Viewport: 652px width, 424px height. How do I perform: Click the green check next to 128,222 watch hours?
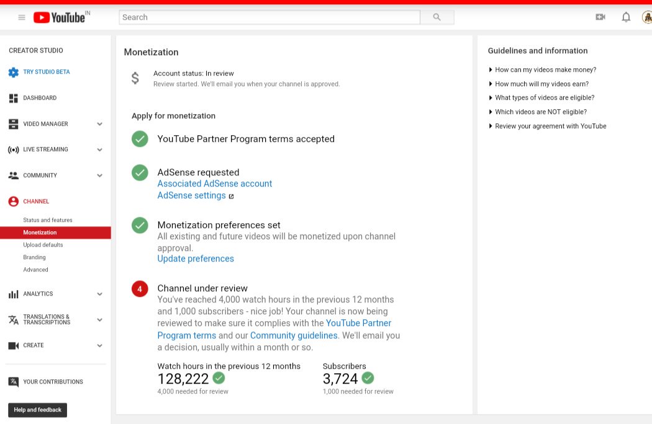pos(219,378)
